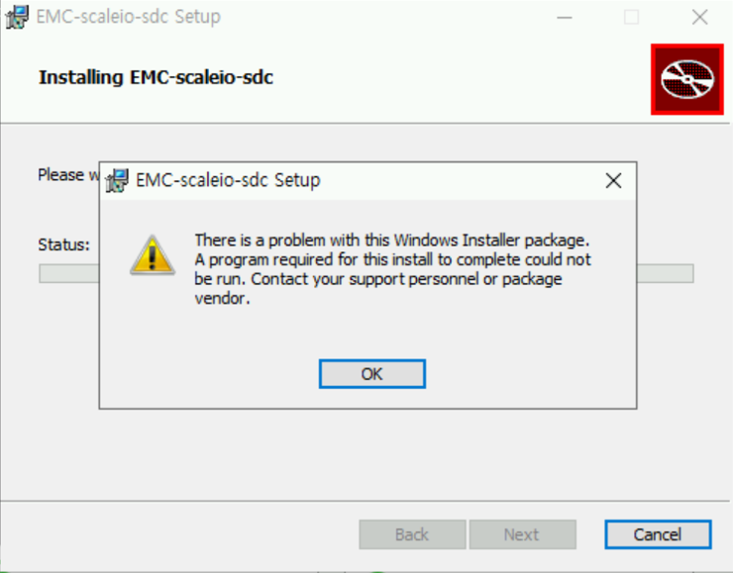The height and width of the screenshot is (573, 733).
Task: Click progress bar segment below Status label
Action: 68,274
